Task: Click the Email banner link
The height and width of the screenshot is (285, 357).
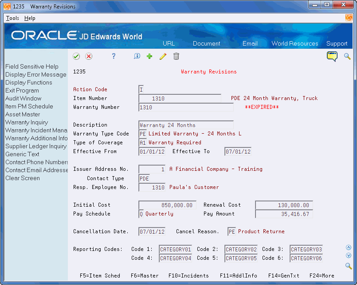Action: pyautogui.click(x=250, y=43)
